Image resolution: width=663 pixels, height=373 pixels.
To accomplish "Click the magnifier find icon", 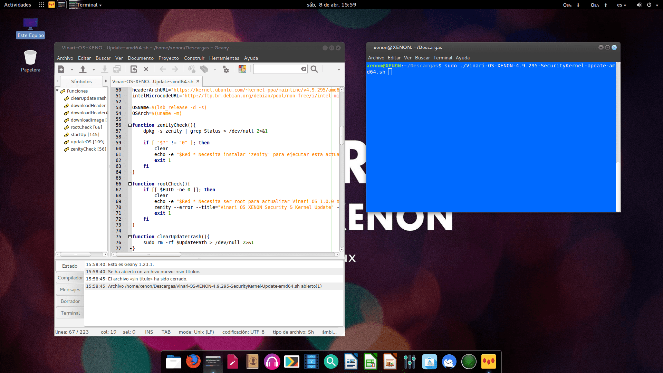I will (314, 69).
